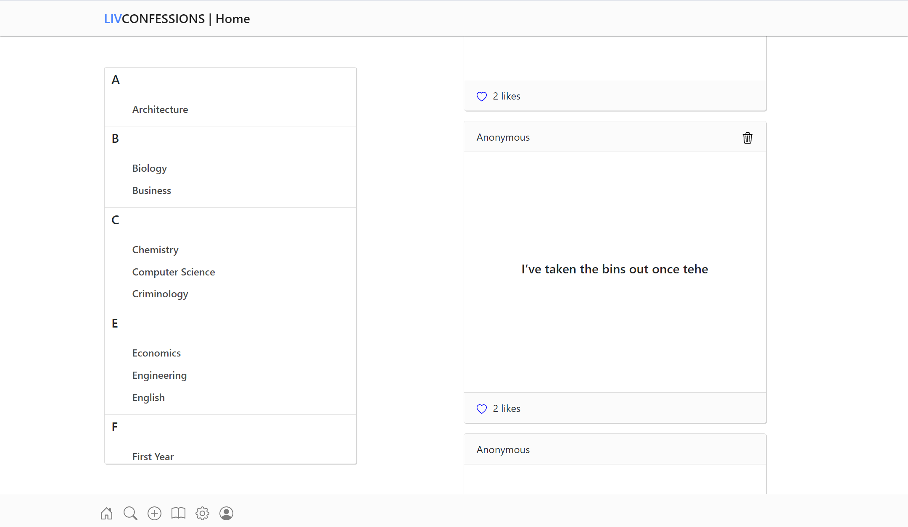Select Computer Science from the subject list

tap(173, 272)
